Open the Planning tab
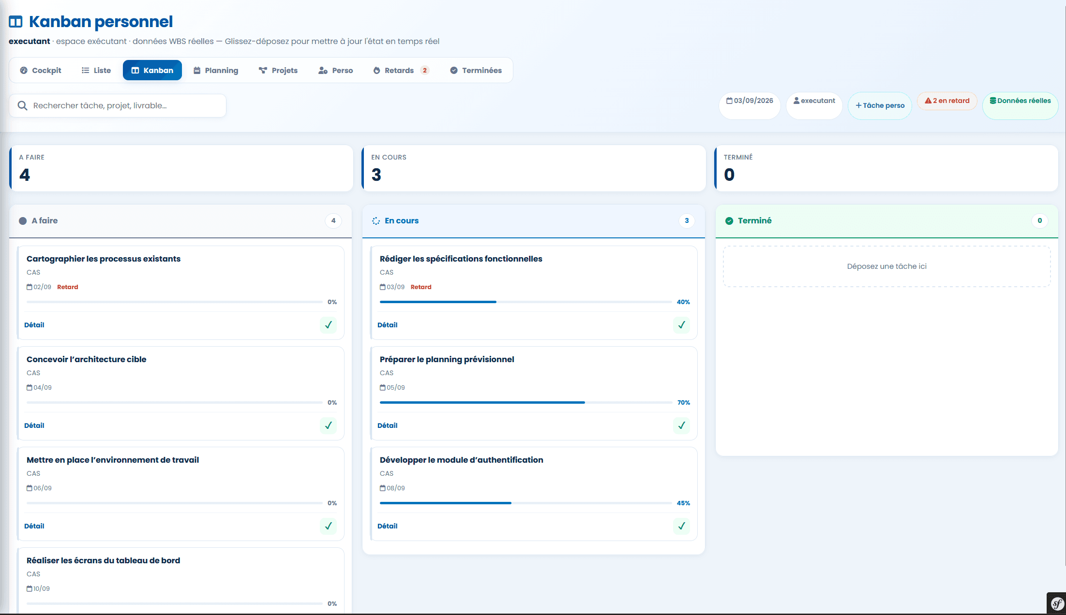 (216, 70)
